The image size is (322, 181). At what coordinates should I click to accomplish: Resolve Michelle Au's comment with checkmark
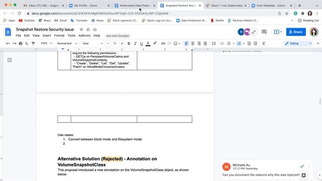(302, 166)
